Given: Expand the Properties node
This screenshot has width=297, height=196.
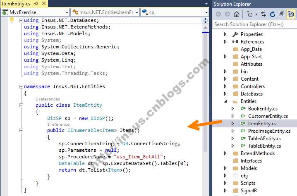Looking at the screenshot, I should tap(225, 34).
